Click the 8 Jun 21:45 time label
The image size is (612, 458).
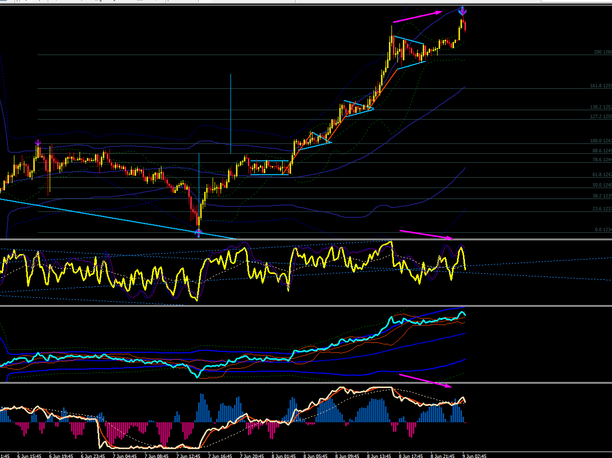443,455
